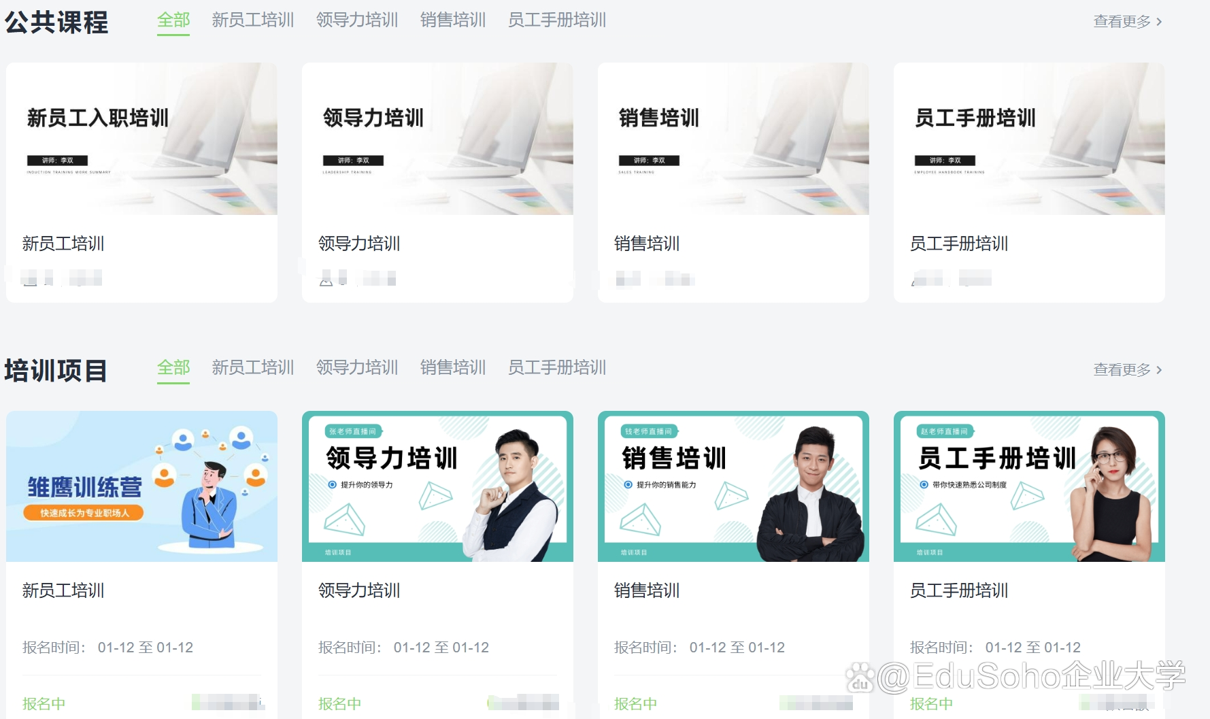Open 查看更多 link in 培训项目 section
This screenshot has height=719, width=1210.
1127,370
